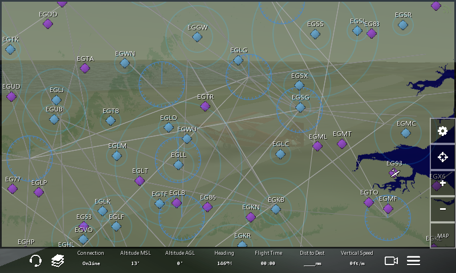The width and height of the screenshot is (456, 273).
Task: Select EGLG airport marker
Action: coord(238,60)
